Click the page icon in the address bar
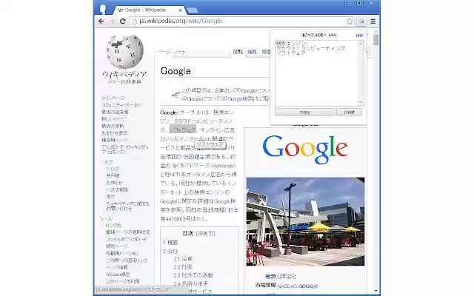 (x=135, y=21)
